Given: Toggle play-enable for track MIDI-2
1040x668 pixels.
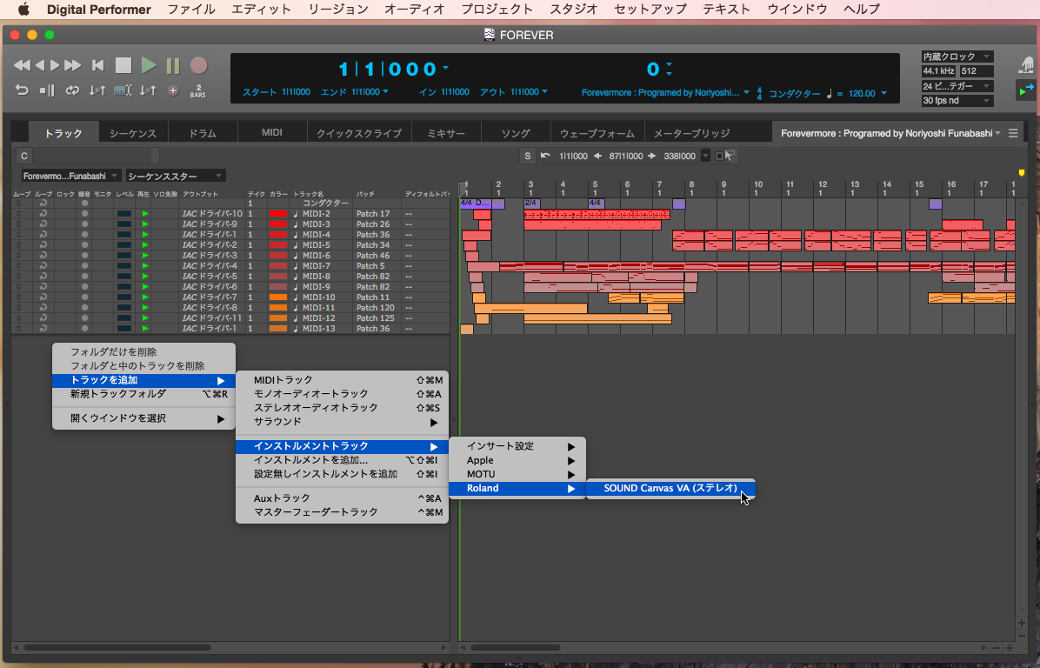Looking at the screenshot, I should [144, 214].
